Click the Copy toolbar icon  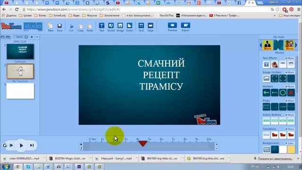coord(81,27)
